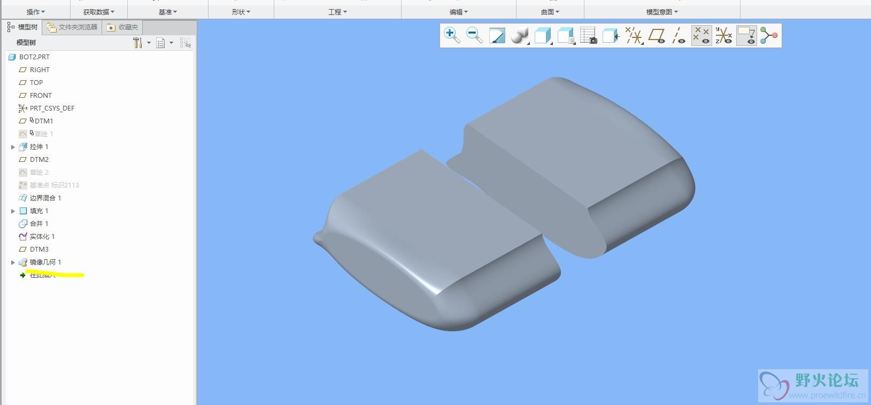Click the model tree settings hammer icon
871x405 pixels.
pos(137,43)
